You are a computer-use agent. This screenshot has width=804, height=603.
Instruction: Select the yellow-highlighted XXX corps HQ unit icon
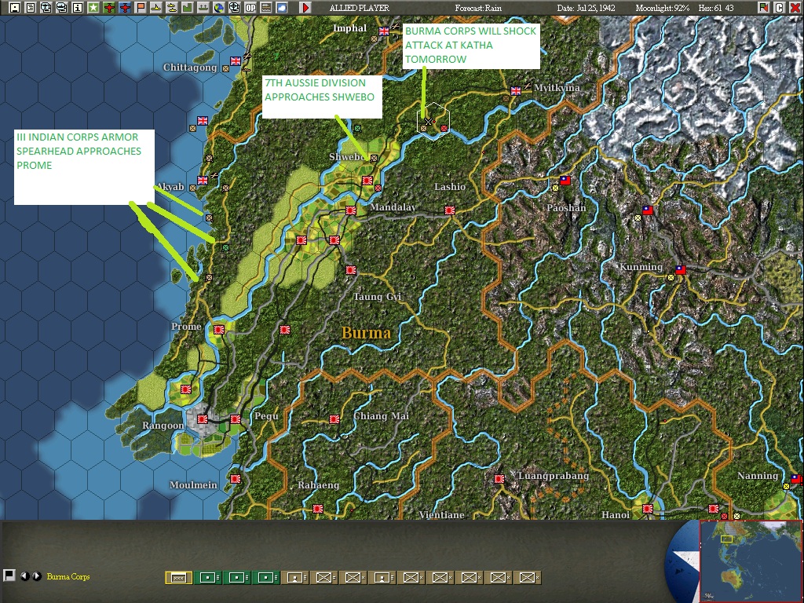coord(178,578)
